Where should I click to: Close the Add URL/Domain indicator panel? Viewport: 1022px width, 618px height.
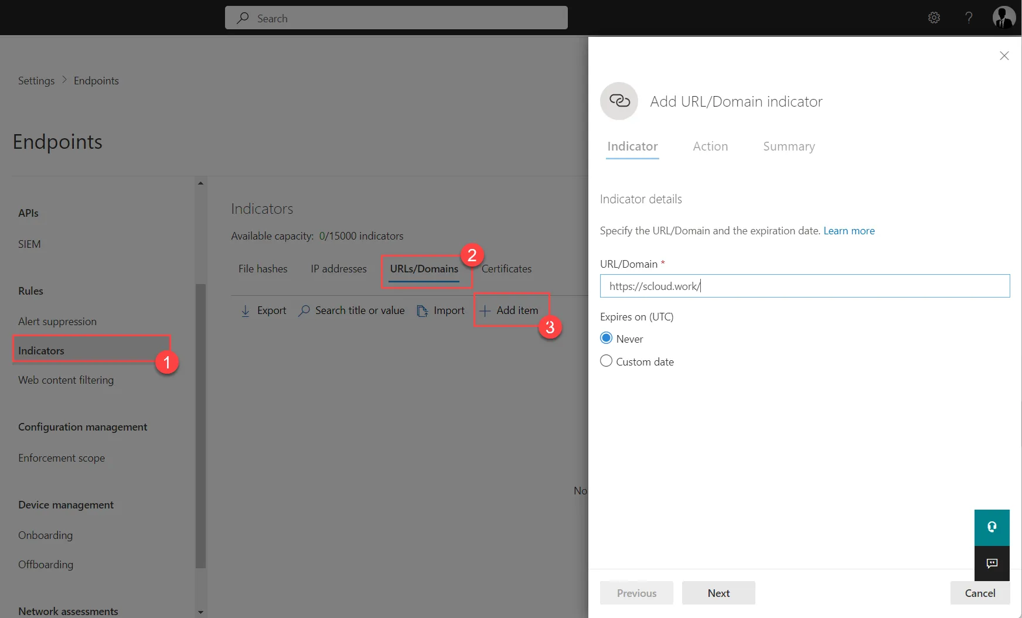1004,56
